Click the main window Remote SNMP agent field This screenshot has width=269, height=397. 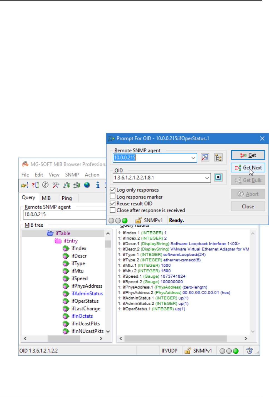64,214
